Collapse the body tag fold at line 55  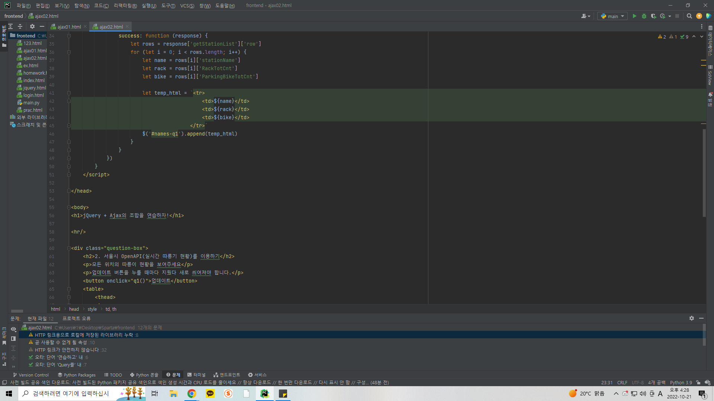click(x=69, y=207)
